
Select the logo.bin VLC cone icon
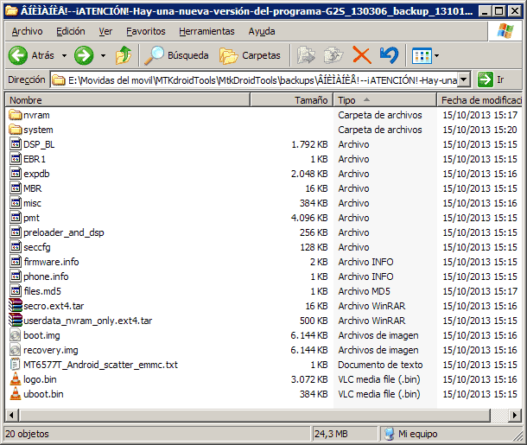pos(16,379)
